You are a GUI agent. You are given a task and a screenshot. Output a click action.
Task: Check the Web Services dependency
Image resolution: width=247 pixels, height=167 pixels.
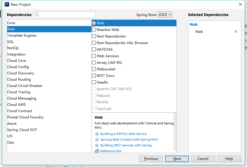click(x=94, y=56)
